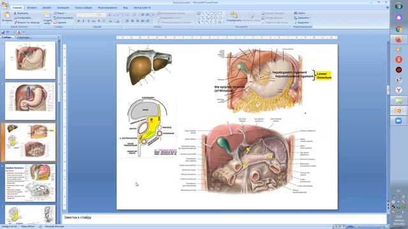Center text alignment
The height and width of the screenshot is (229, 408).
pos(132,21)
